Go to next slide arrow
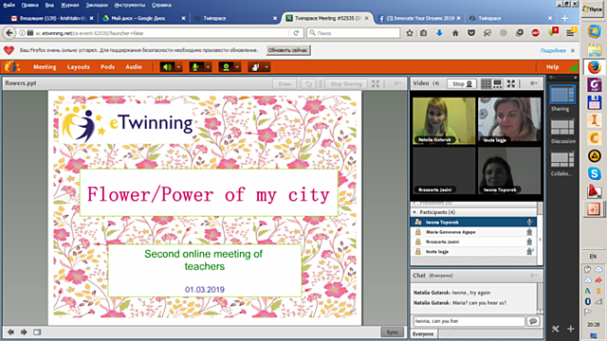Viewport: 607px width, 341px height. [x=24, y=332]
